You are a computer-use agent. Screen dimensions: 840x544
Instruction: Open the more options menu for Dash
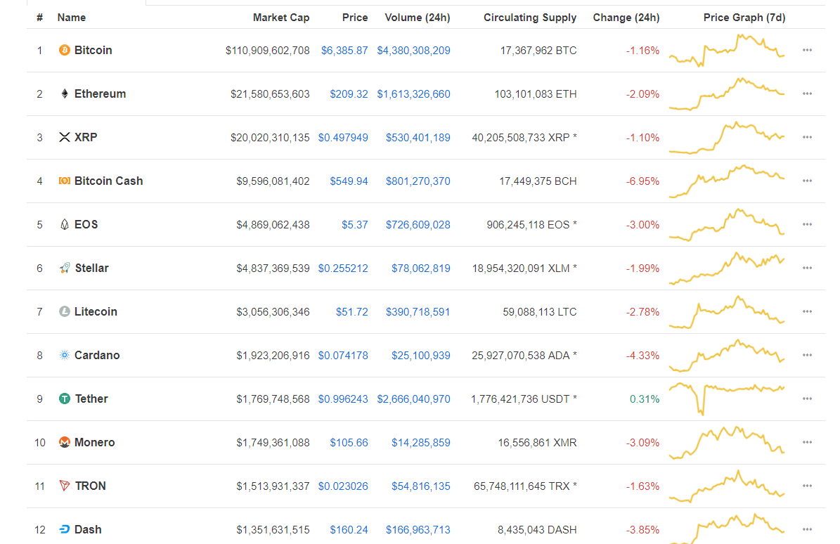pyautogui.click(x=808, y=529)
